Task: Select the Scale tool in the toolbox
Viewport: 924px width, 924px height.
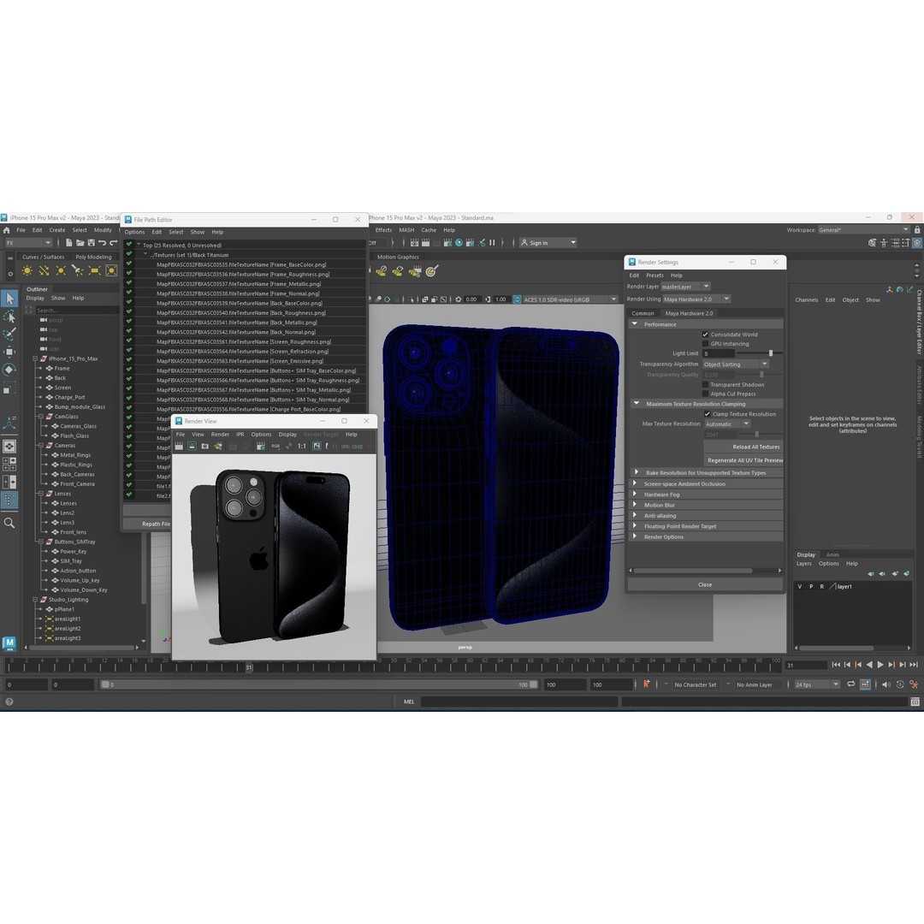Action: pos(9,388)
